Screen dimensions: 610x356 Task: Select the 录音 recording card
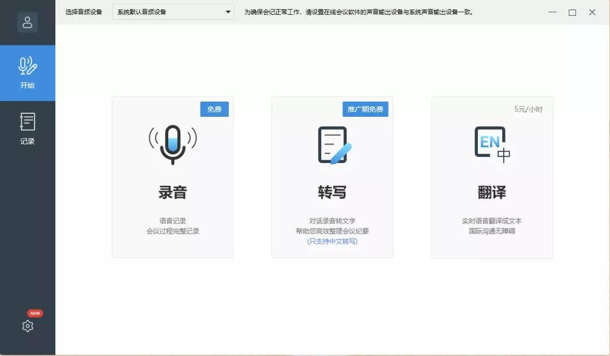point(172,178)
